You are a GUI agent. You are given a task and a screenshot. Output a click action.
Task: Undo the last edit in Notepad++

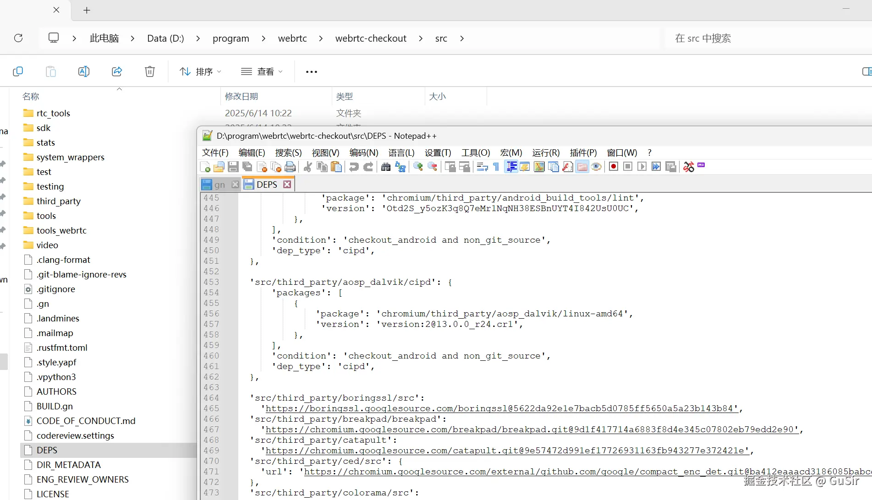(354, 167)
